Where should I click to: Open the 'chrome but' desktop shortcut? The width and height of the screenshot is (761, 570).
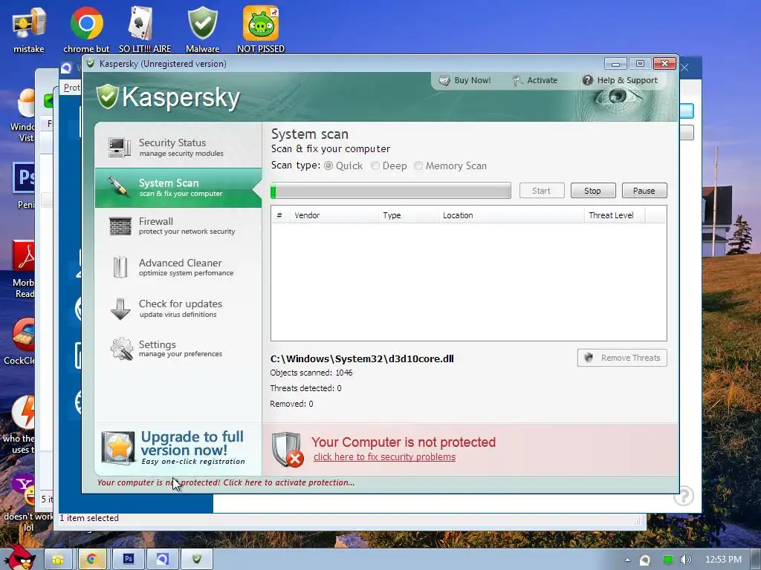(x=86, y=29)
